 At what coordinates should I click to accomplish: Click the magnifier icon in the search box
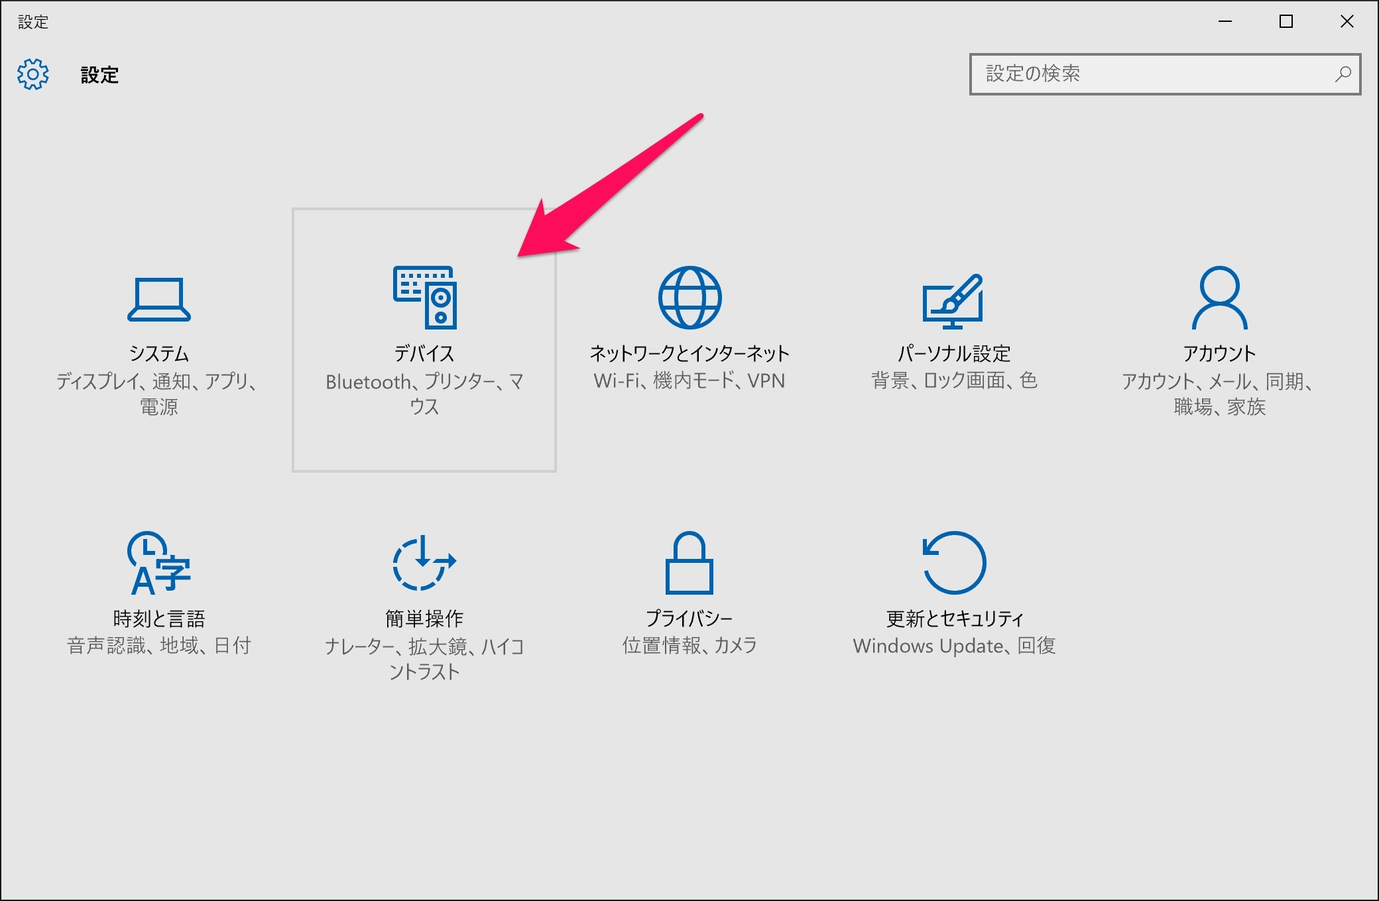(1343, 74)
